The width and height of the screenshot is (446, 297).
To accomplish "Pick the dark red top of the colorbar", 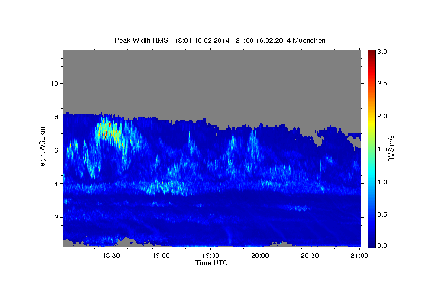I will 372,53.
